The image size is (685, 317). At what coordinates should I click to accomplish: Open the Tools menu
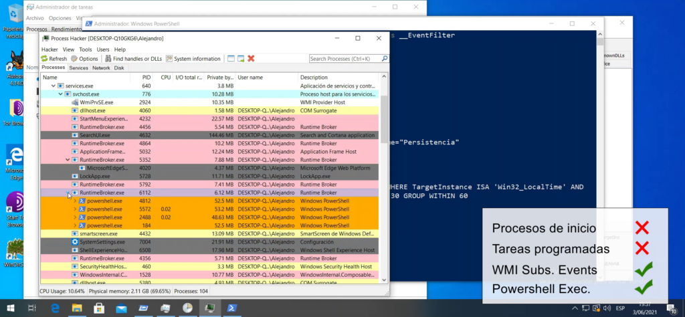point(85,49)
